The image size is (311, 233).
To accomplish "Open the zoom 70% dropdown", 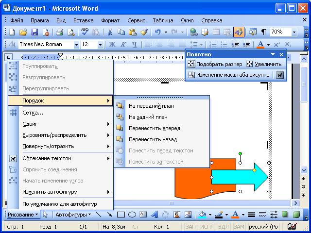I will (x=294, y=32).
